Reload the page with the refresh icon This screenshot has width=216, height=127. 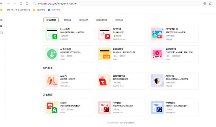(21, 4)
